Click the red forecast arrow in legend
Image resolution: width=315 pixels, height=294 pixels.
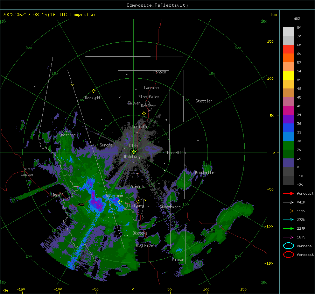[288, 193]
